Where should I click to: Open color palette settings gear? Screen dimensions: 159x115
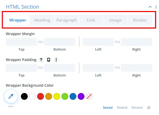point(149,108)
